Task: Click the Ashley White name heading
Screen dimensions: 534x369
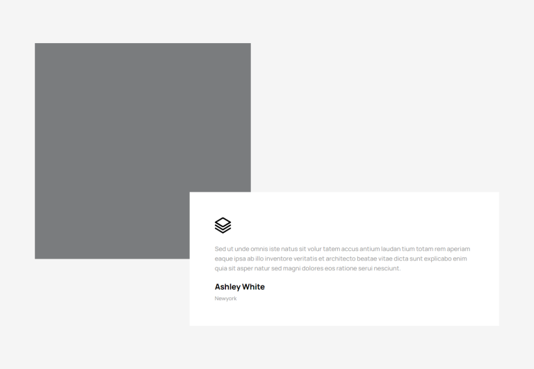Action: point(239,287)
